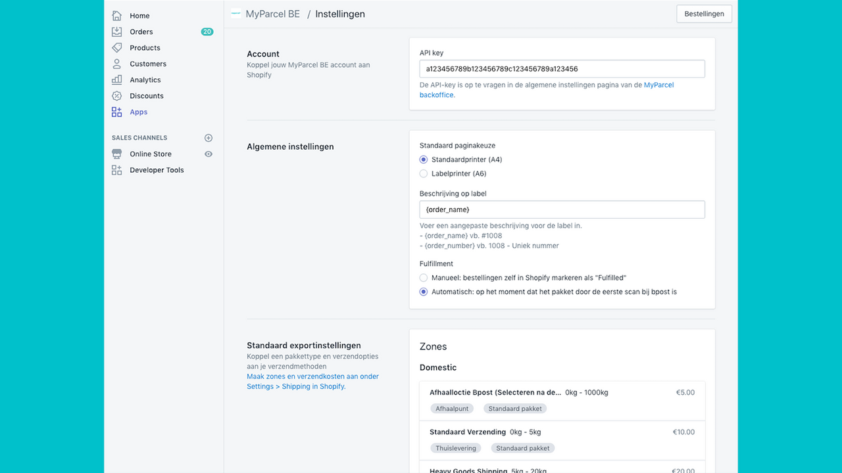Click the Bestellingen button
Screen dimensions: 842x473
704,13
